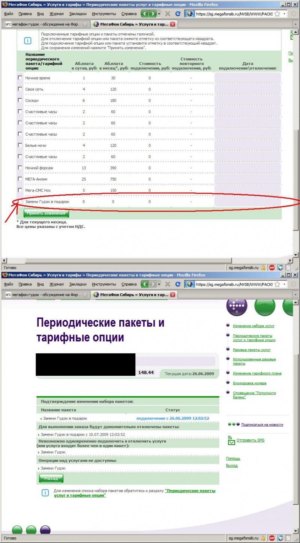Click the blue info icon beside the options instructions
Image resolution: width=300 pixels, height=543 pixels.
(28, 41)
